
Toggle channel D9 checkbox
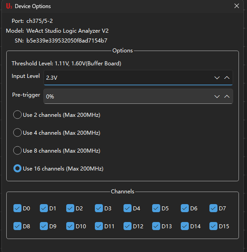tap(44, 226)
